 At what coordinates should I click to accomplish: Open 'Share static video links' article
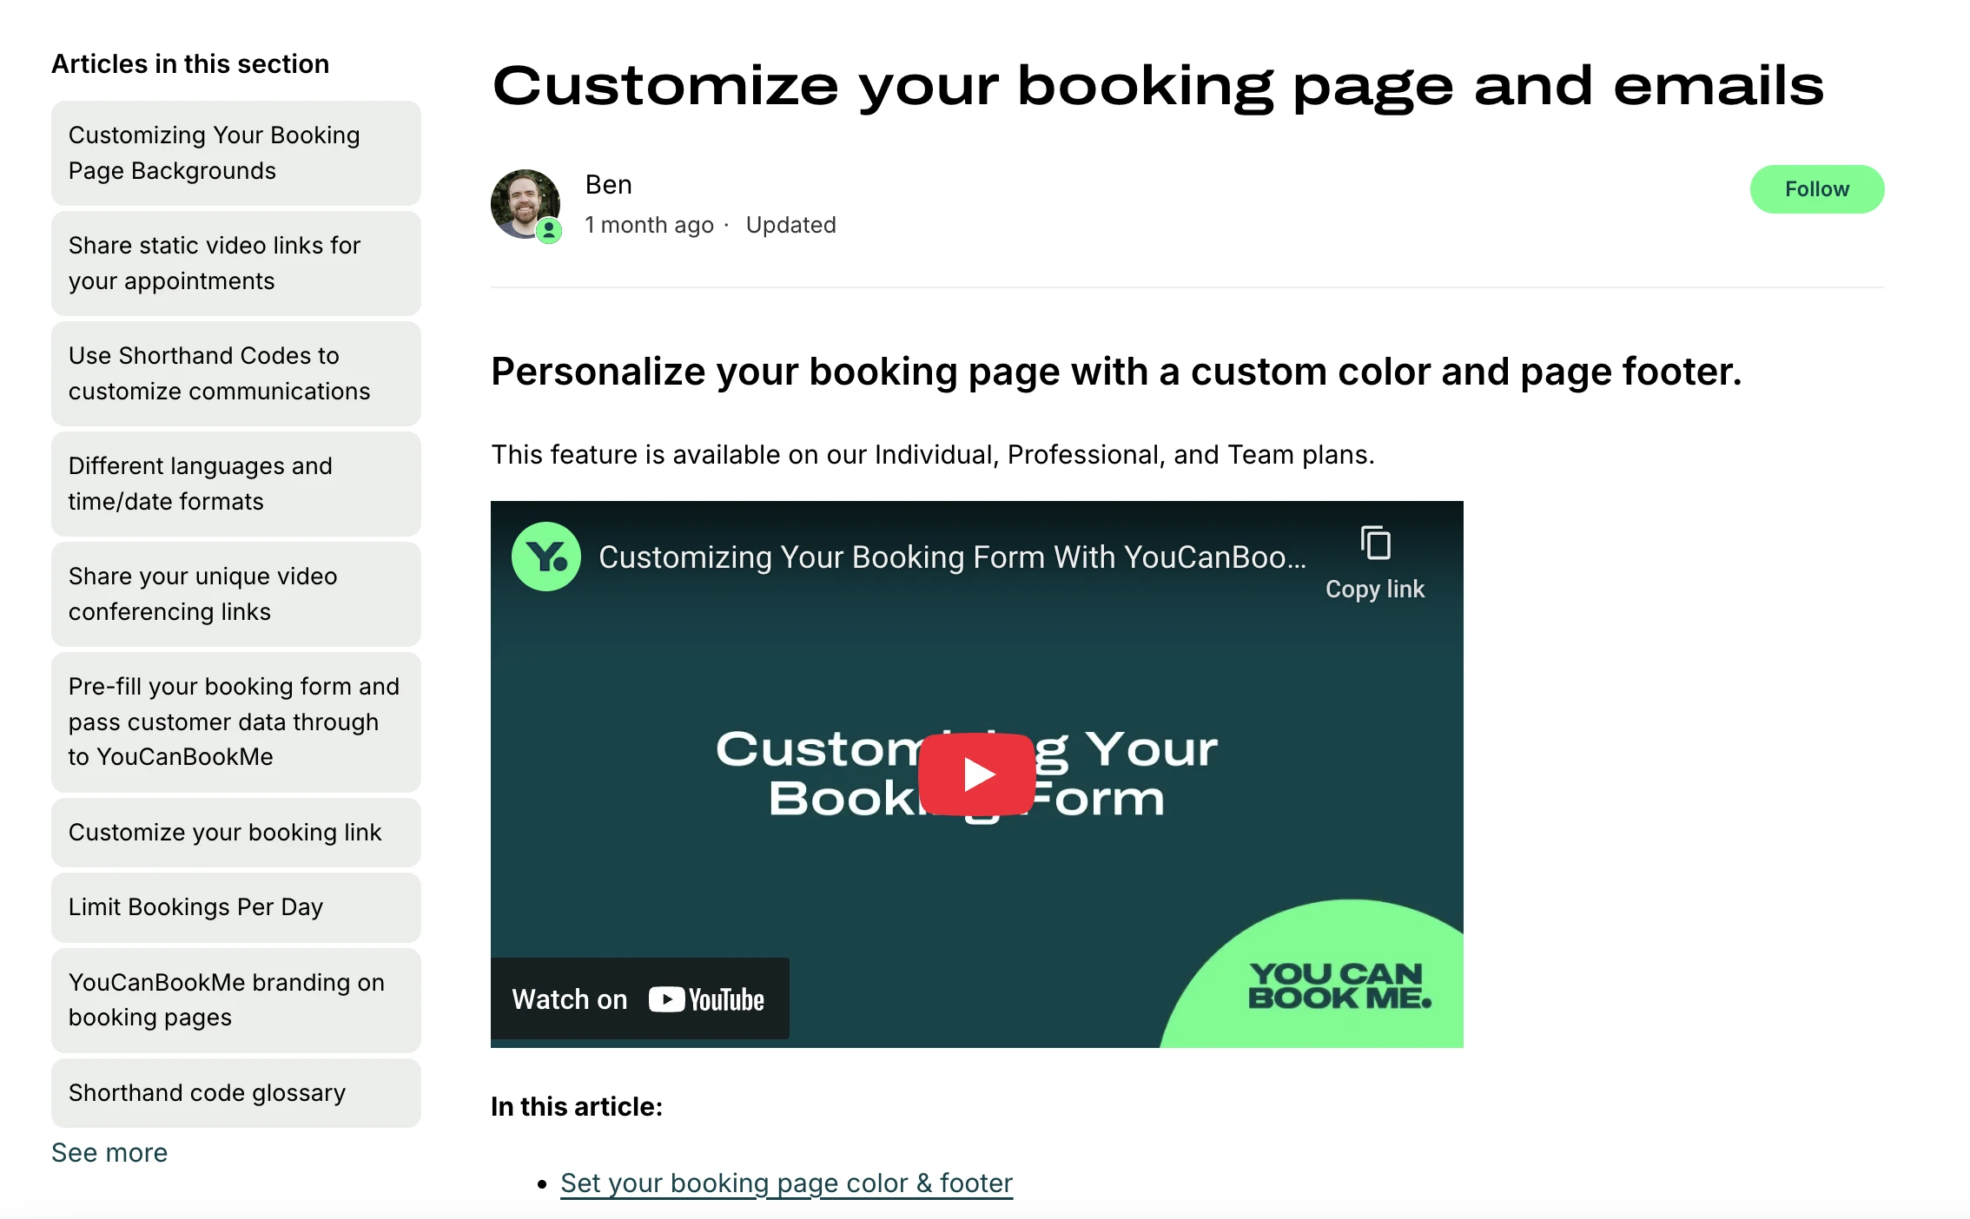coord(236,263)
